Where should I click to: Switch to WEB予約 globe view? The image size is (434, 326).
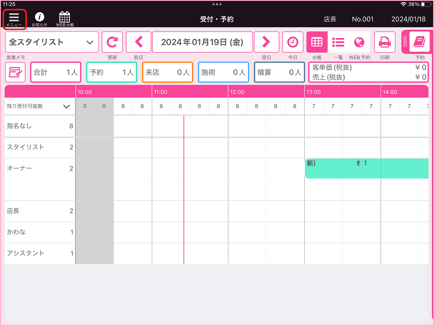(359, 42)
